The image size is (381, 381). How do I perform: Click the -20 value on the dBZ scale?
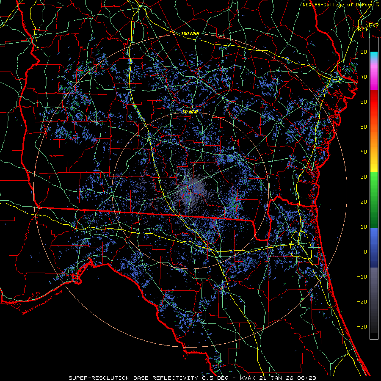click(362, 302)
